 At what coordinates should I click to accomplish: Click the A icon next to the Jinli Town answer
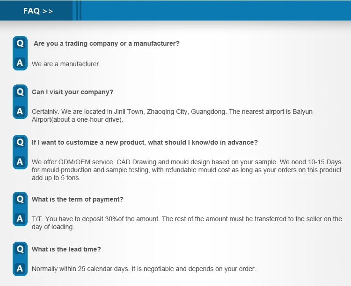point(20,112)
